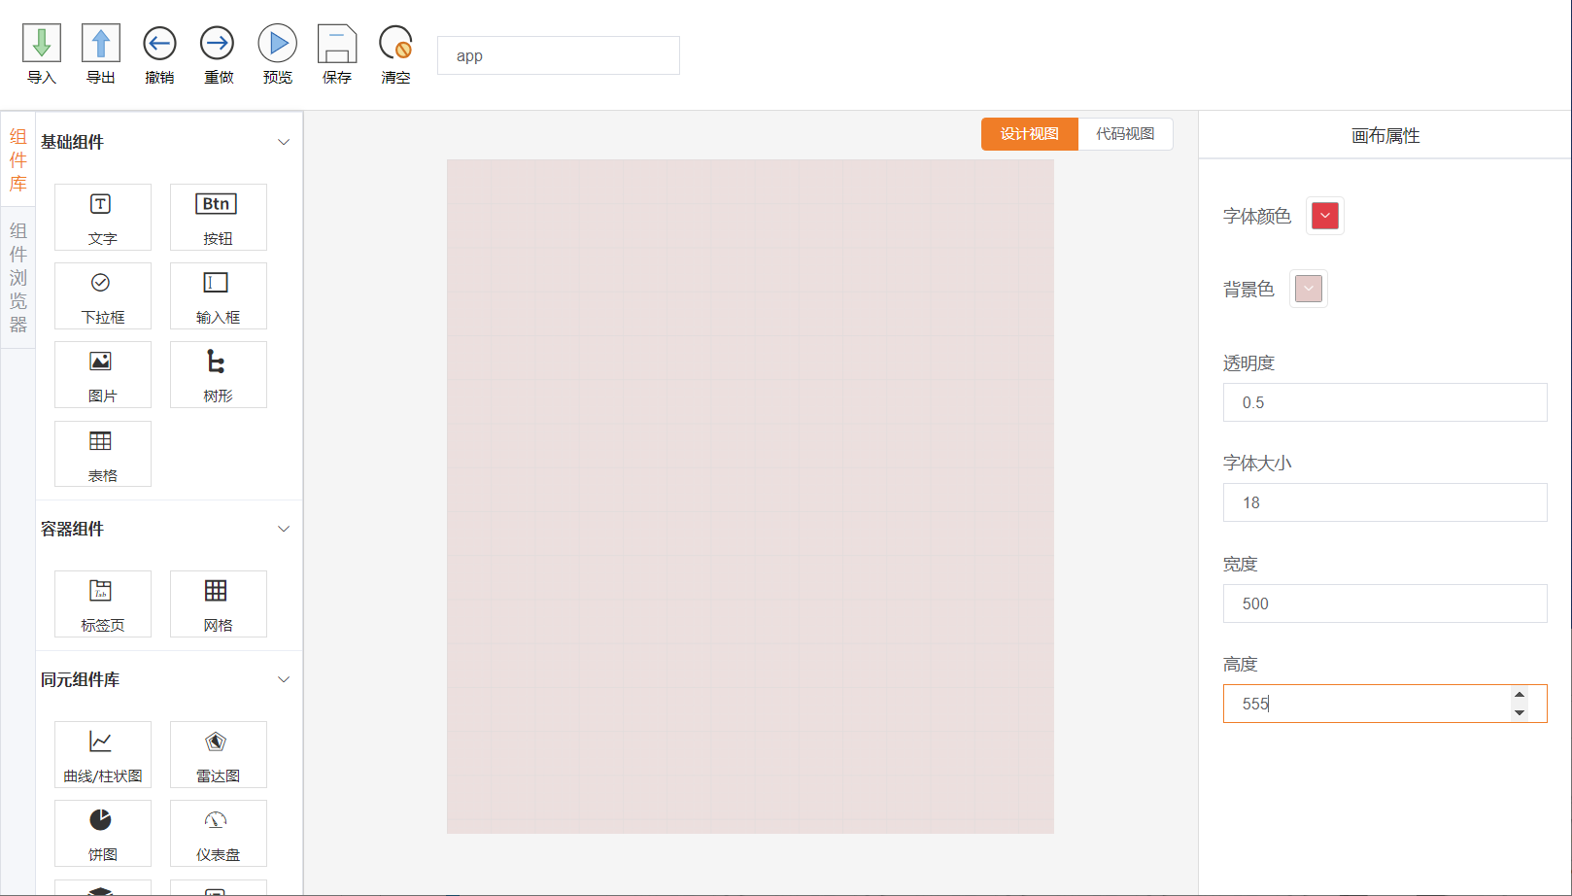Select the 输入框 input component
Image resolution: width=1572 pixels, height=896 pixels.
point(218,295)
